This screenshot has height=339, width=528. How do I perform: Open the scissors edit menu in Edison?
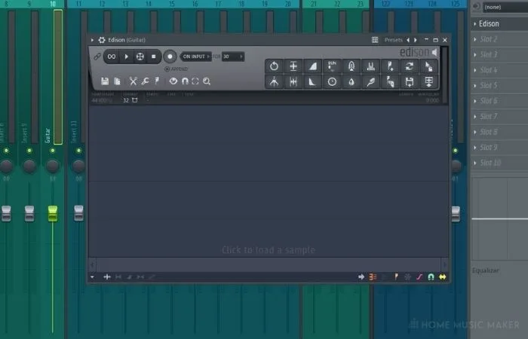(134, 81)
